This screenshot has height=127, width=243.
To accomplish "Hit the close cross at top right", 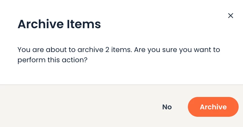I will coord(231,15).
